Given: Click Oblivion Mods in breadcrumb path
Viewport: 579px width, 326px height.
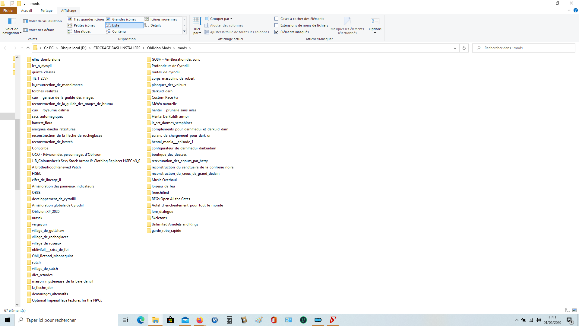Looking at the screenshot, I should [159, 48].
